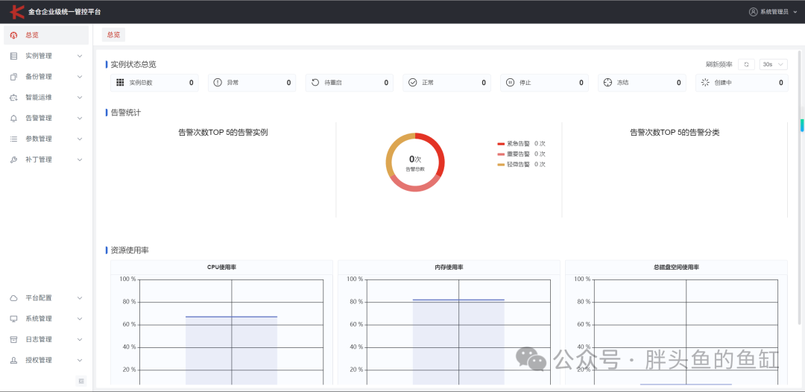Open 总览 in the sidebar menu
This screenshot has height=392, width=805.
[46, 36]
